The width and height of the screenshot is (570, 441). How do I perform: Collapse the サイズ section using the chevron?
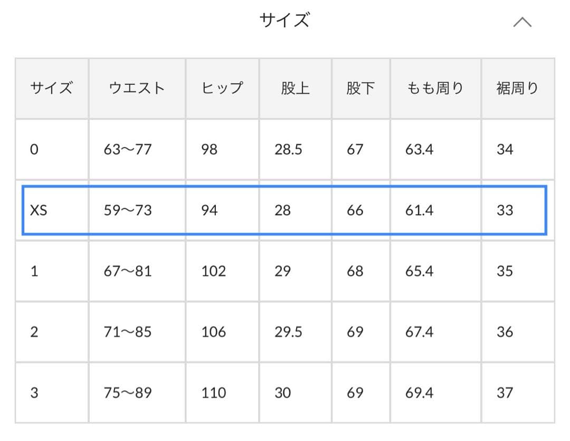pyautogui.click(x=523, y=22)
